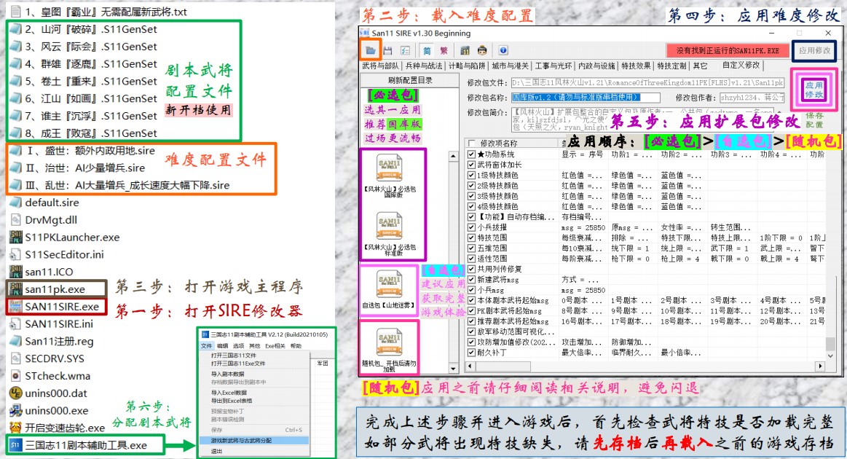This screenshot has width=847, height=459.
Task: Click the 保存配置 button
Action: (x=814, y=120)
